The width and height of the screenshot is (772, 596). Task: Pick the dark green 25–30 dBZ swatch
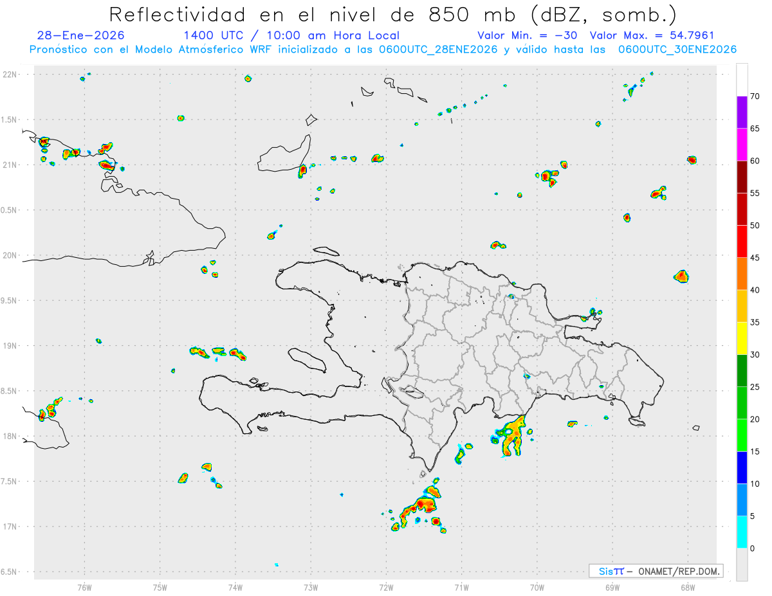(742, 371)
